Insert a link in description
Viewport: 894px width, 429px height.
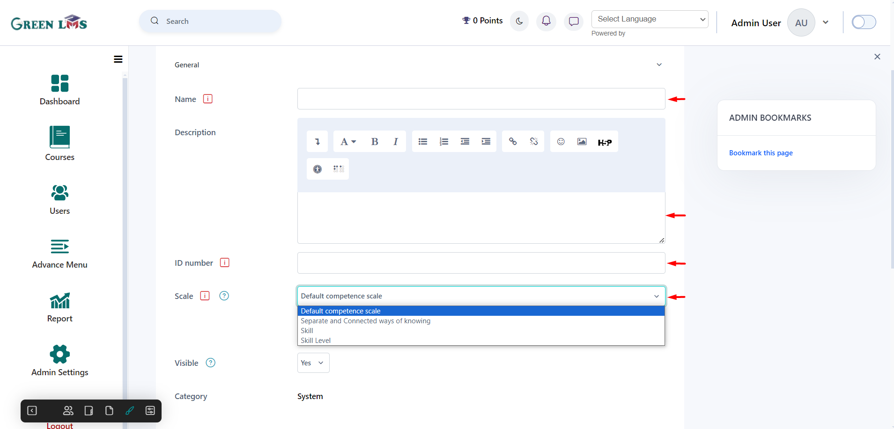(x=513, y=142)
